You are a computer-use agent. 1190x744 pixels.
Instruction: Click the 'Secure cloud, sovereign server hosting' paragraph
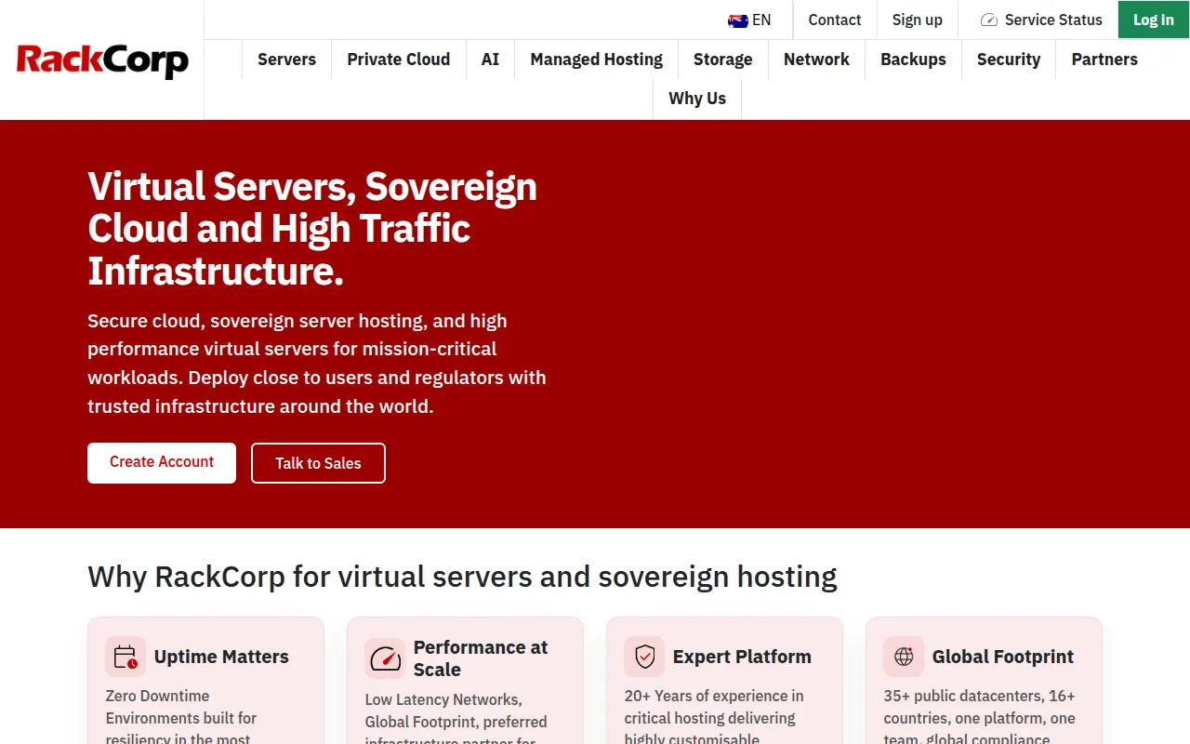tap(317, 364)
